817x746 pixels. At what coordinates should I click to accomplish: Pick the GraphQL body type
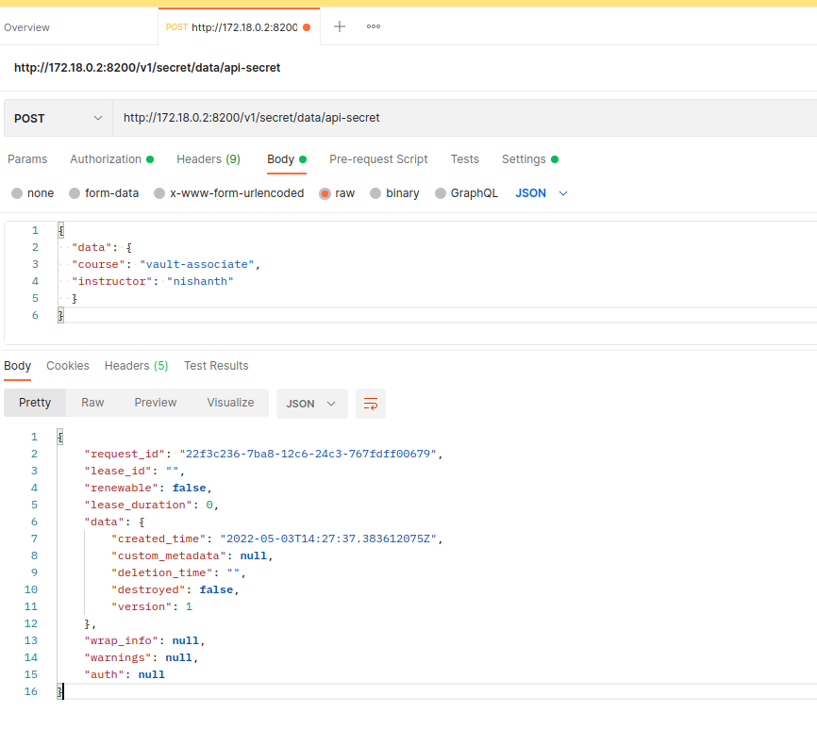tap(441, 193)
